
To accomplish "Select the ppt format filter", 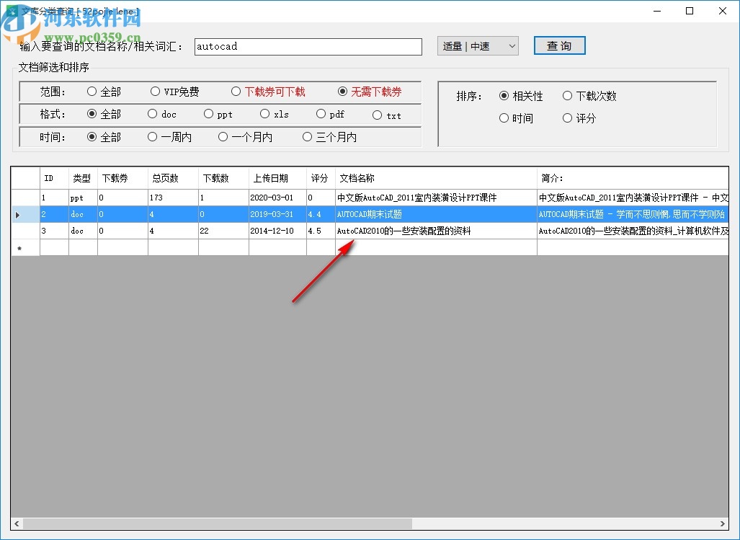I will tap(208, 114).
